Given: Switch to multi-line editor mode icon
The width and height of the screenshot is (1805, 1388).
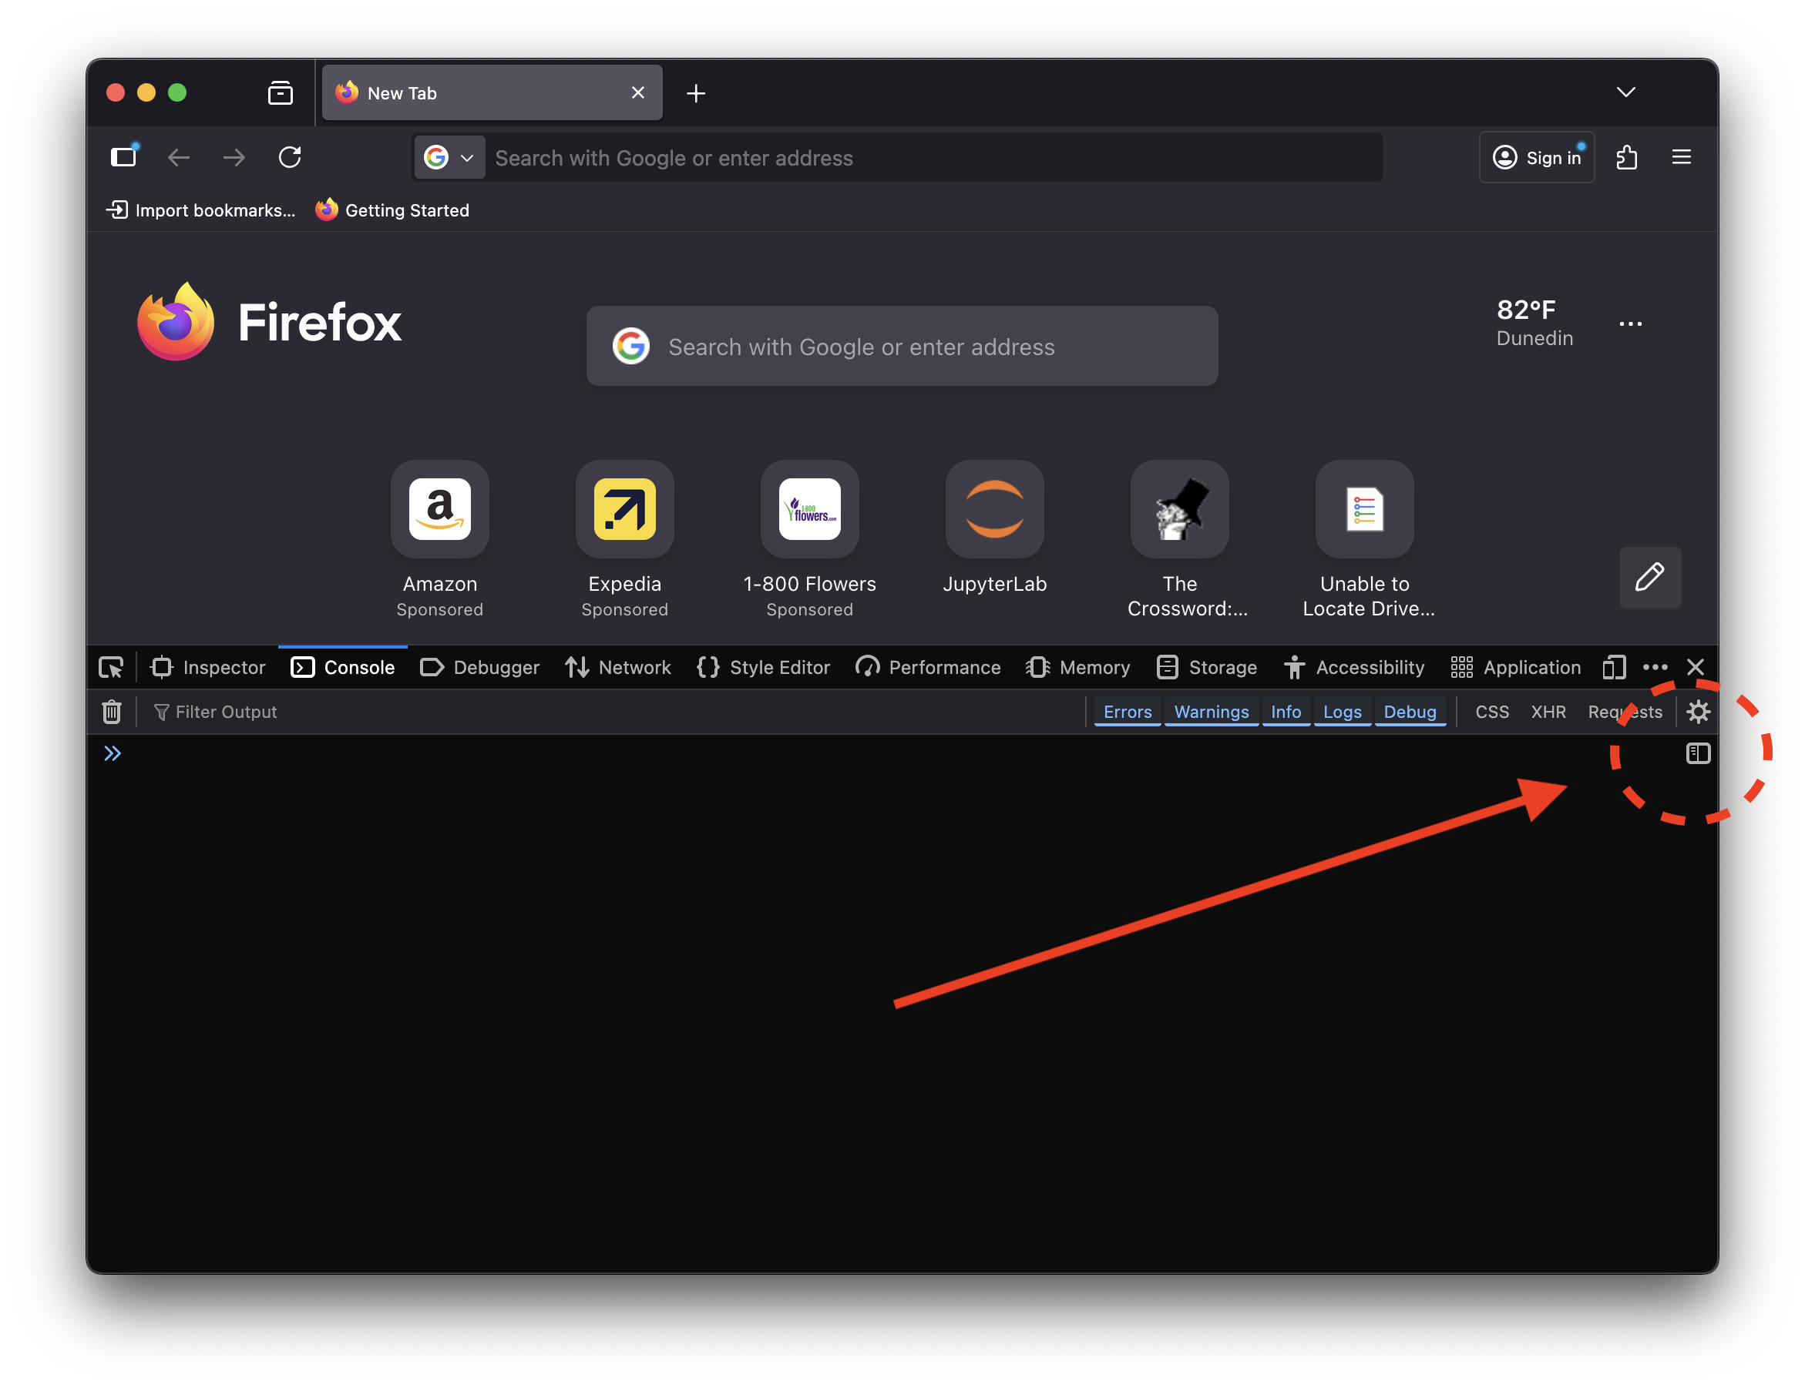Looking at the screenshot, I should (1698, 753).
